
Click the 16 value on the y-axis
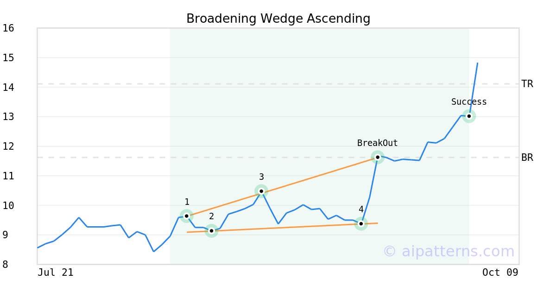click(x=8, y=28)
